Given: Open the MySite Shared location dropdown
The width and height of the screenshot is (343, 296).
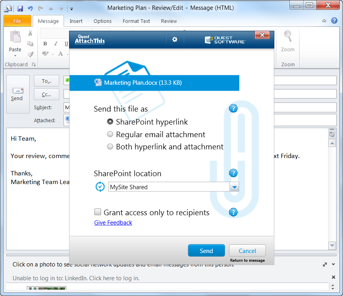Looking at the screenshot, I should (234, 187).
